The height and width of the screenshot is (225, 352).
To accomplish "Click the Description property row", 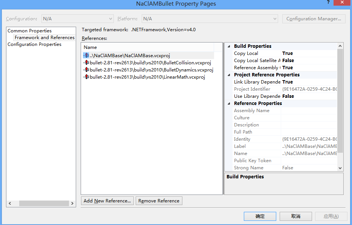I will 285,125.
